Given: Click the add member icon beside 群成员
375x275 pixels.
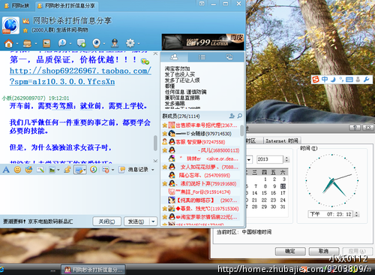Looking at the screenshot, I should point(232,116).
